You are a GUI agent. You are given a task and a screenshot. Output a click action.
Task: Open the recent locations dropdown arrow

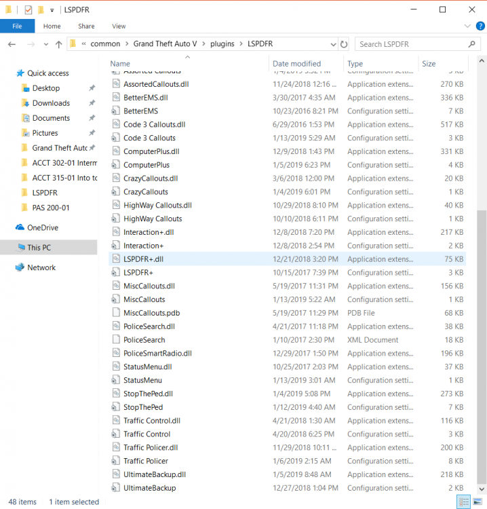pyautogui.click(x=46, y=45)
